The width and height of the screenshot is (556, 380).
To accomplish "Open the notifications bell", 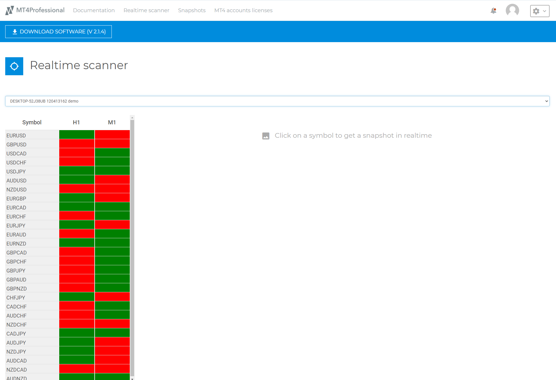I will [x=493, y=11].
